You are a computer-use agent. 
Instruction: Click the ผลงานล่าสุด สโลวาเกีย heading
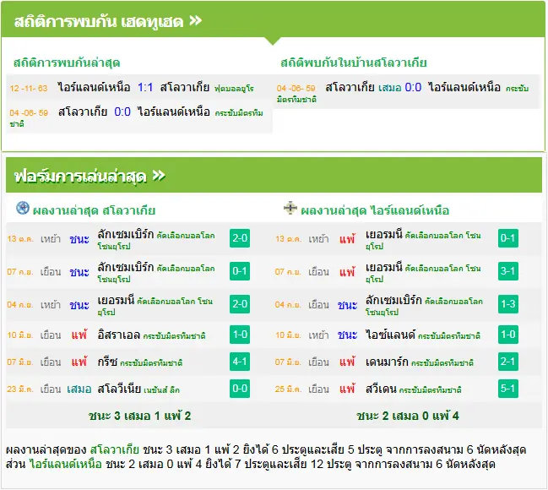pyautogui.click(x=94, y=210)
